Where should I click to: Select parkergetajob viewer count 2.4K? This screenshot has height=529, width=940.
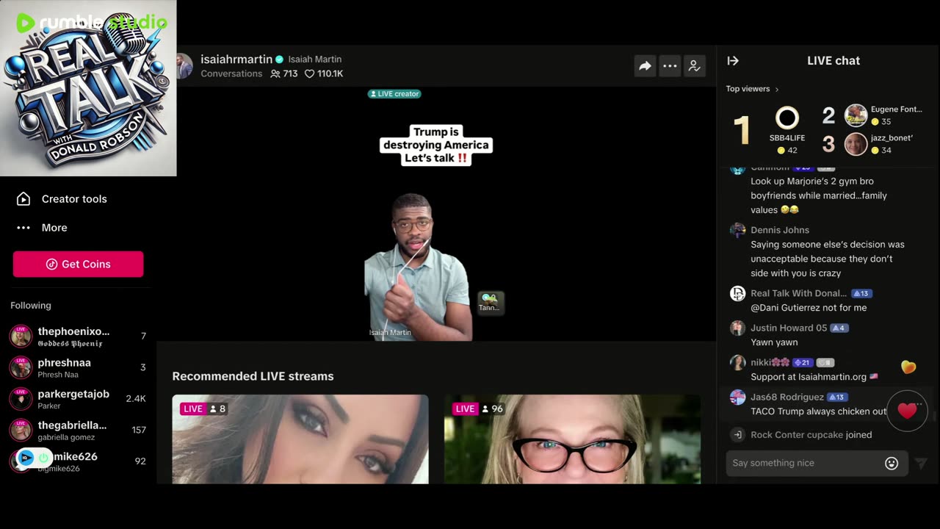click(136, 398)
